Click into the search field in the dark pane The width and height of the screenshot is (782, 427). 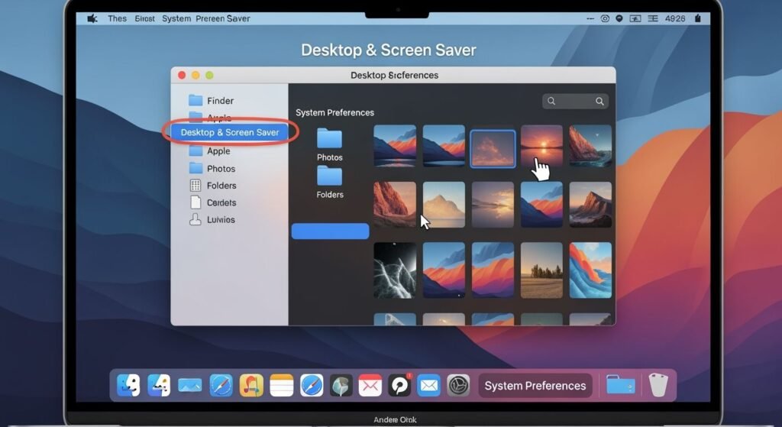click(x=575, y=102)
